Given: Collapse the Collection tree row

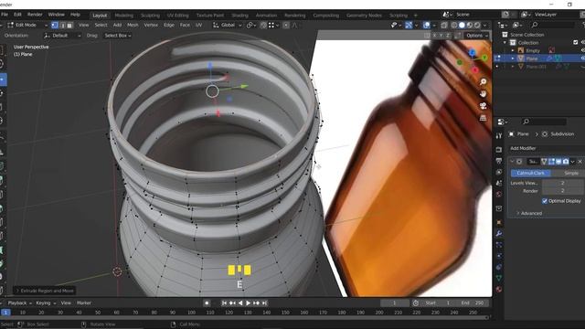Looking at the screenshot, I should click(505, 43).
